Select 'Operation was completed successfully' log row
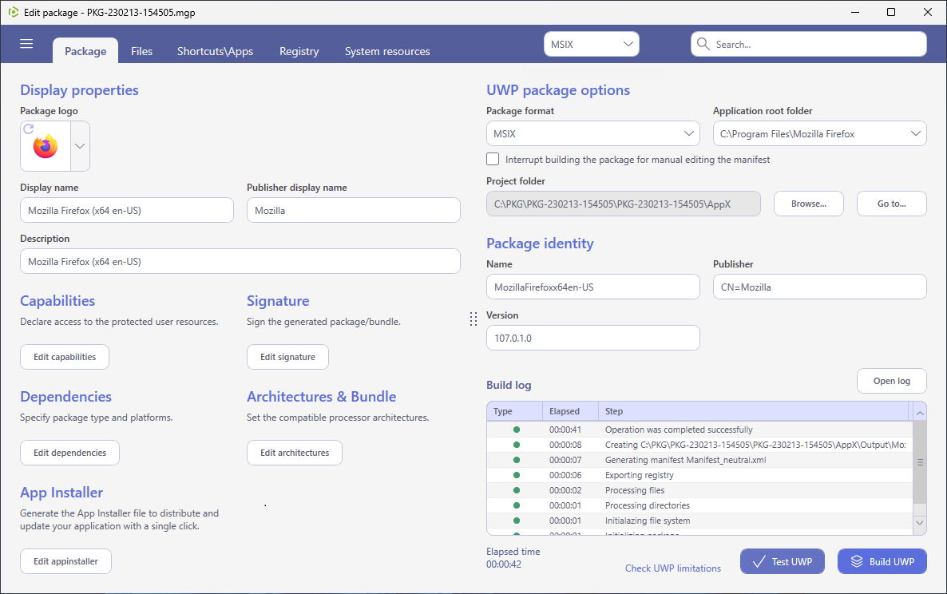The height and width of the screenshot is (594, 947). tap(700, 430)
